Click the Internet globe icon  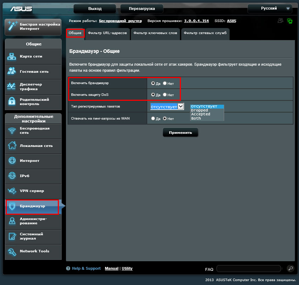pyautogui.click(x=12, y=160)
